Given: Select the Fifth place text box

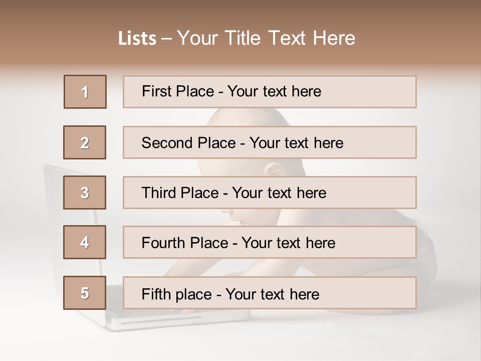Looking at the screenshot, I should point(270,293).
